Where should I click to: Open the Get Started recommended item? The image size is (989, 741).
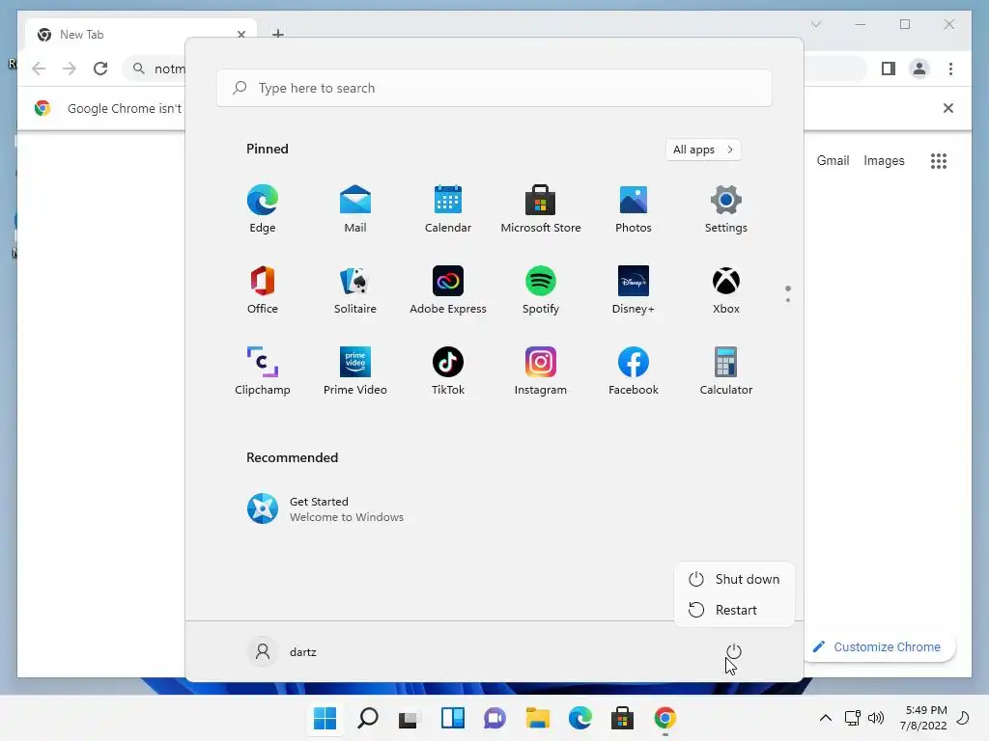[325, 509]
